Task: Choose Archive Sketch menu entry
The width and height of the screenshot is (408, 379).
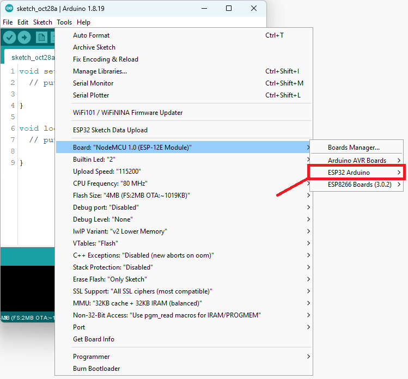Action: [184, 47]
